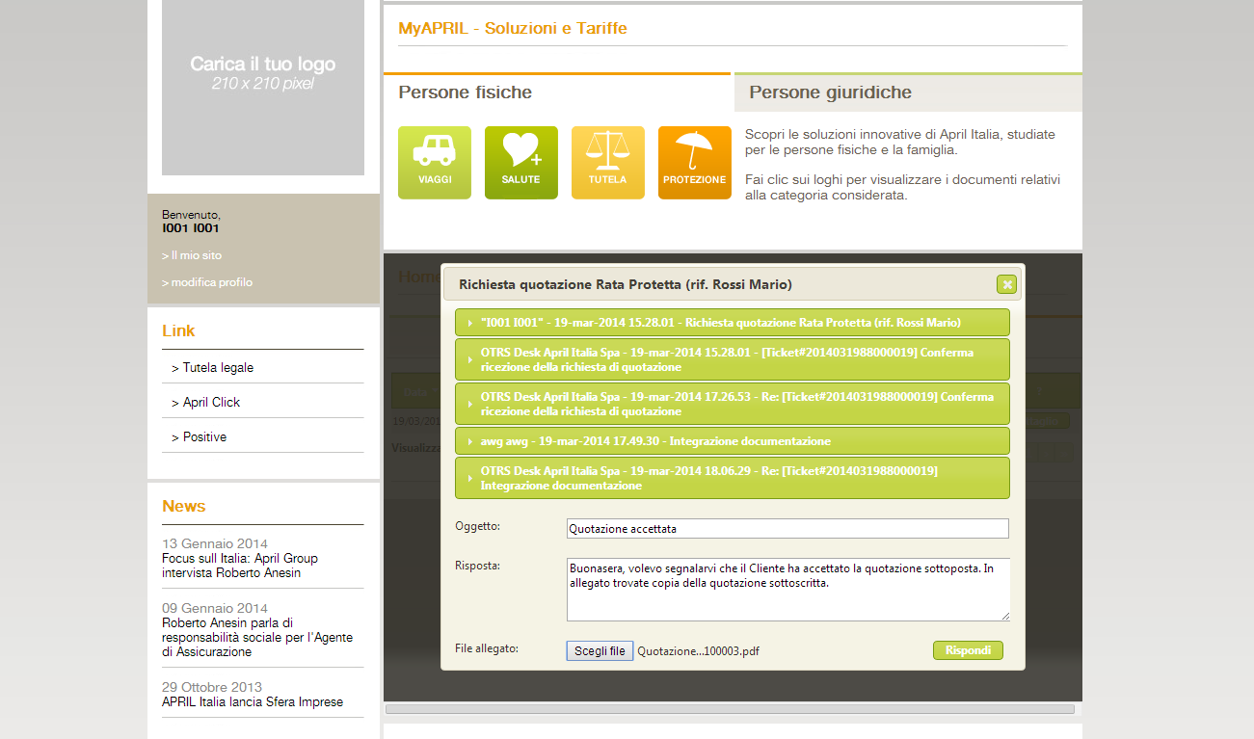Expand the OTRS Desk 17.26.53 Re: Conferma message
The width and height of the screenshot is (1254, 739).
click(x=733, y=404)
